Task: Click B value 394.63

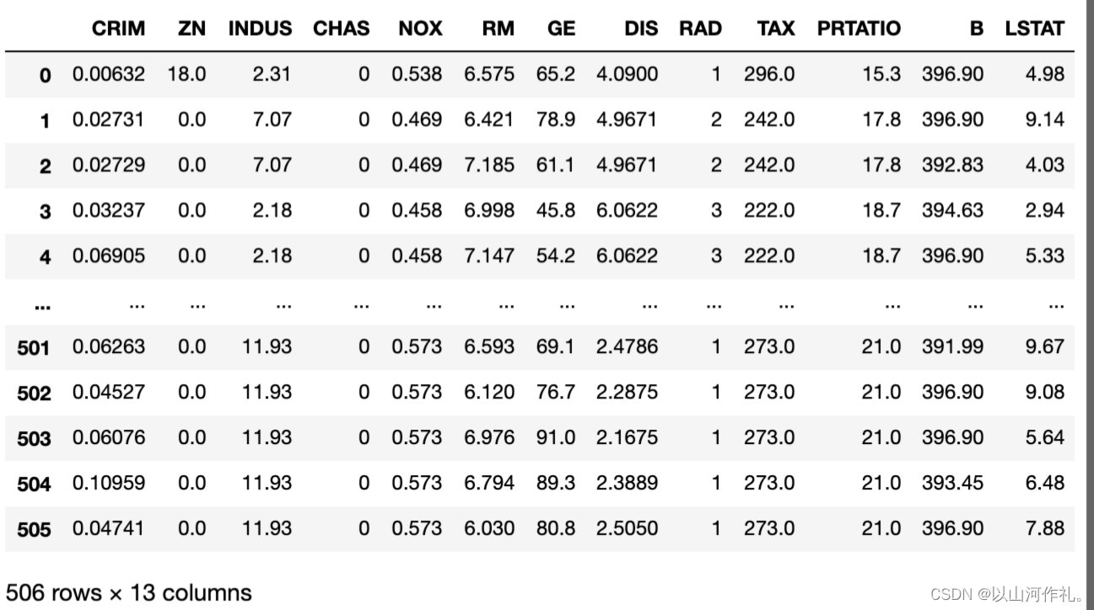Action: coord(952,211)
